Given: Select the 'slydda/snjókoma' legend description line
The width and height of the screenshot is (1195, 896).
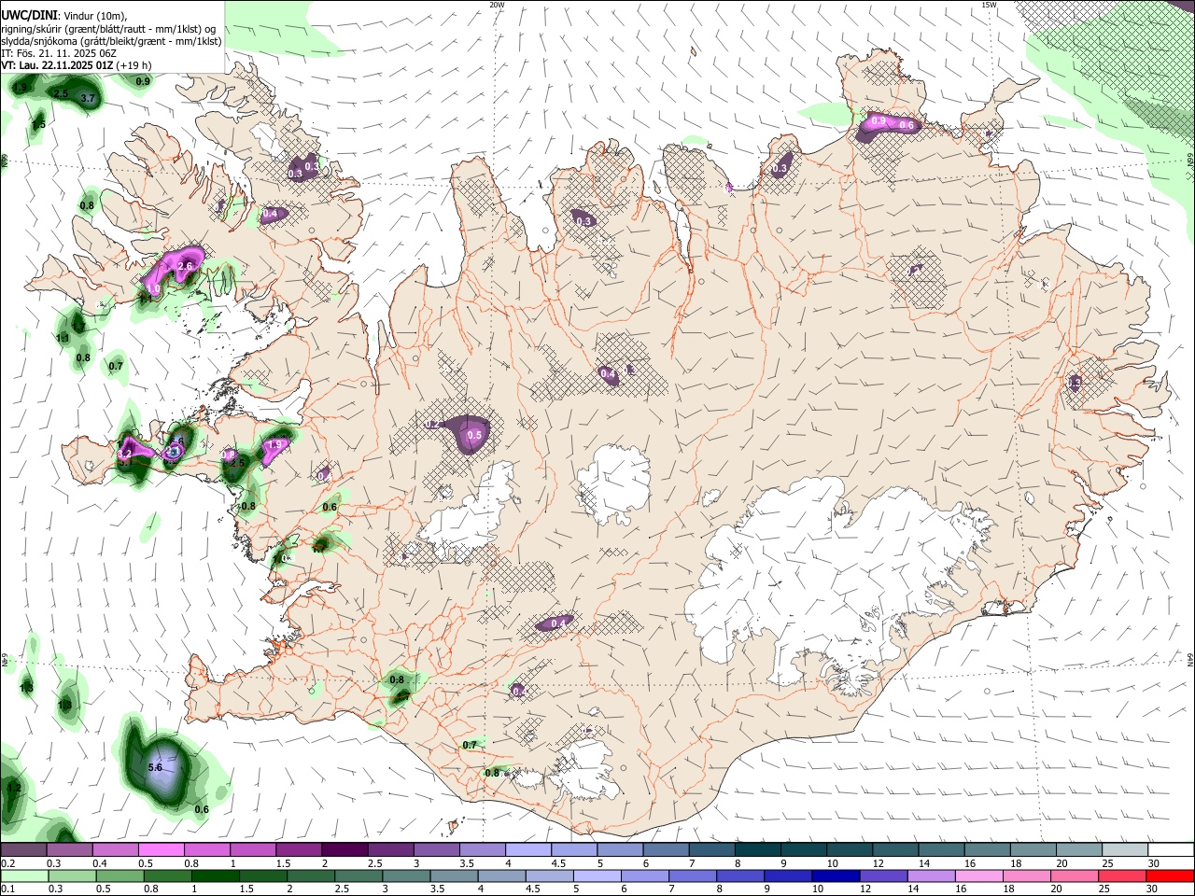Looking at the screenshot, I should point(111,41).
